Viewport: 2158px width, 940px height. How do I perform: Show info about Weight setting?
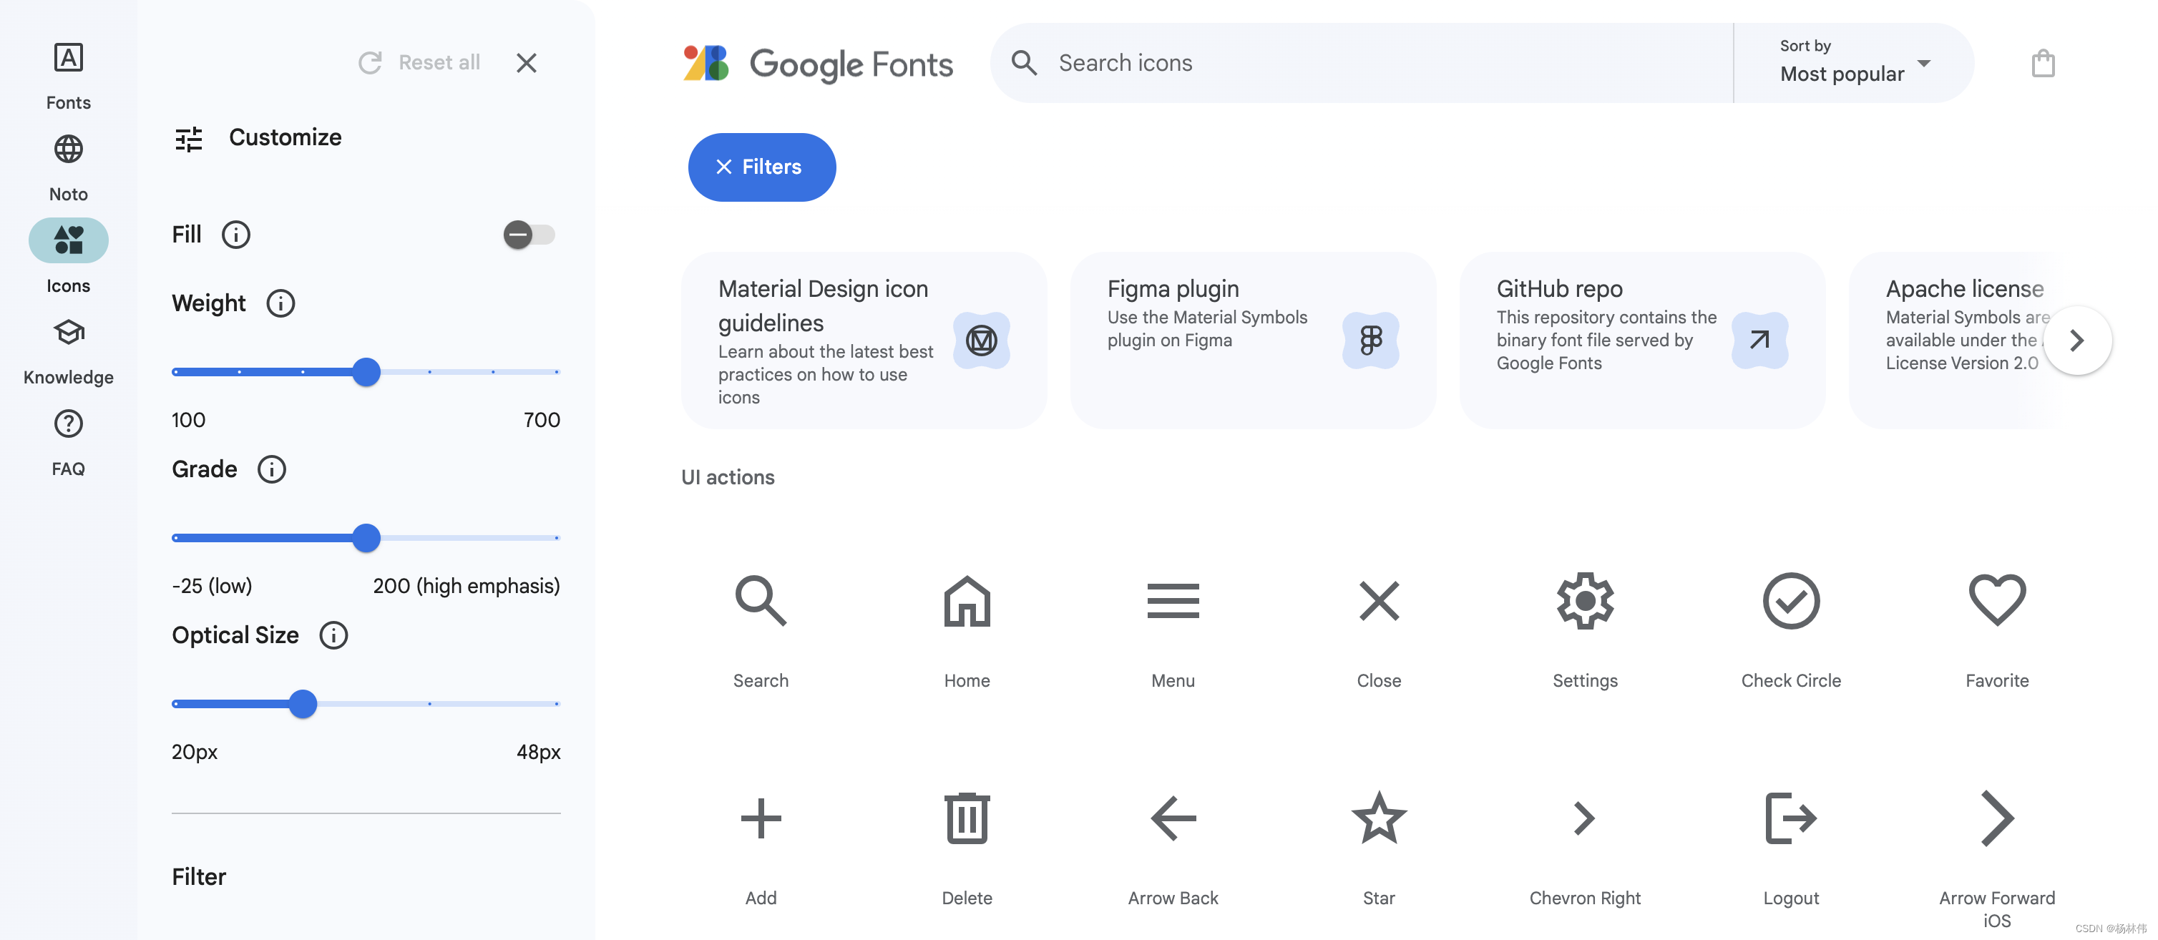280,303
